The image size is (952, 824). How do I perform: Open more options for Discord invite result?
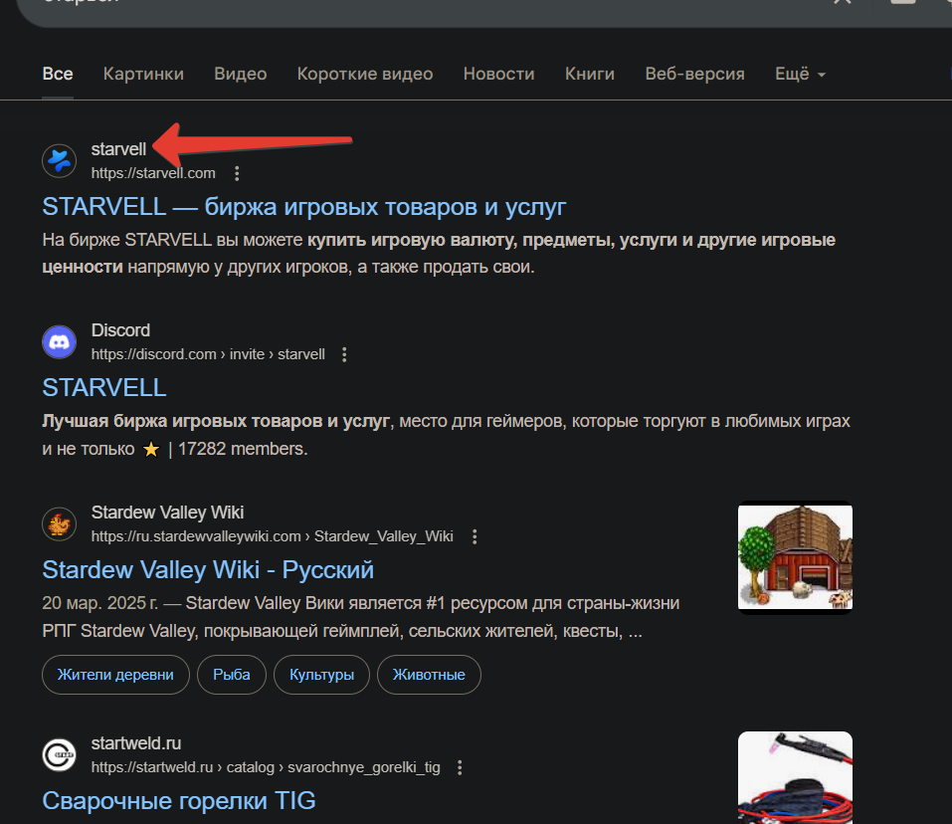click(x=344, y=354)
